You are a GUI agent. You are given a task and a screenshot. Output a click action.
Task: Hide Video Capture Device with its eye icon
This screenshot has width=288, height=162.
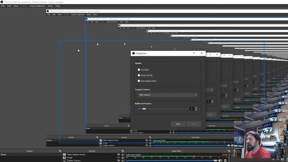pyautogui.click(x=118, y=155)
